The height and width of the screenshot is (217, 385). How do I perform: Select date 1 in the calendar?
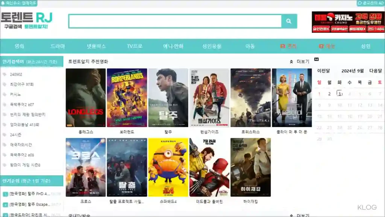(319, 94)
